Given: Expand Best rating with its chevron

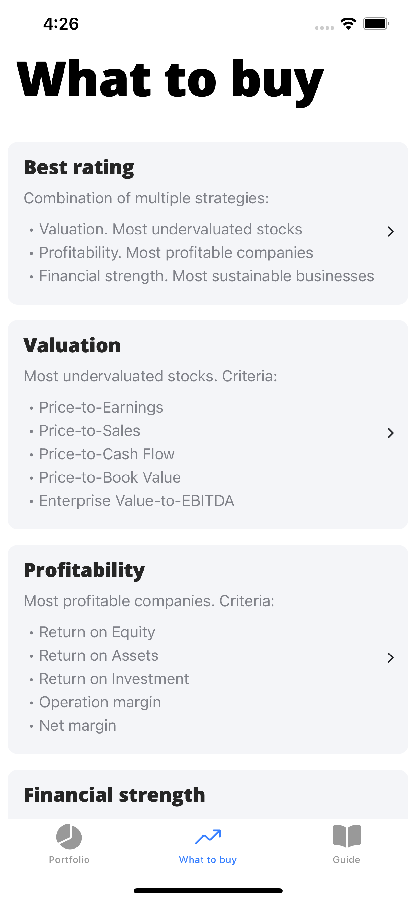Looking at the screenshot, I should click(390, 232).
